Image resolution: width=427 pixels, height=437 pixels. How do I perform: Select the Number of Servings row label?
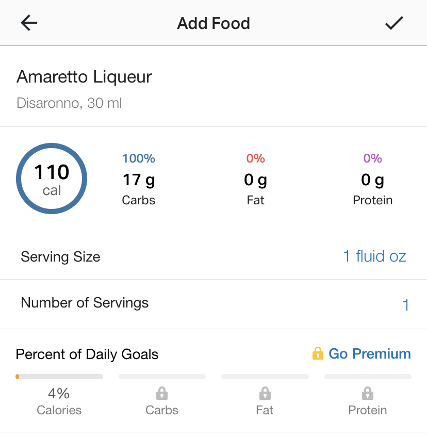[85, 303]
